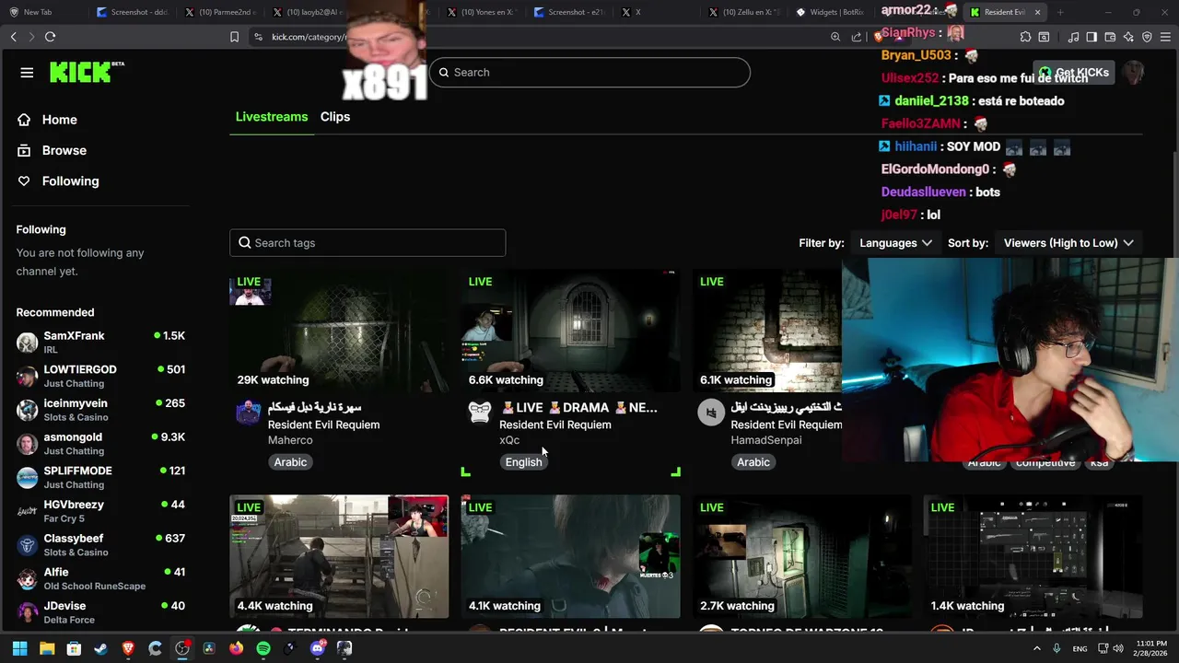Screen dimensions: 1179x663
Task: Click the Maherco channel avatar
Action: click(x=249, y=413)
